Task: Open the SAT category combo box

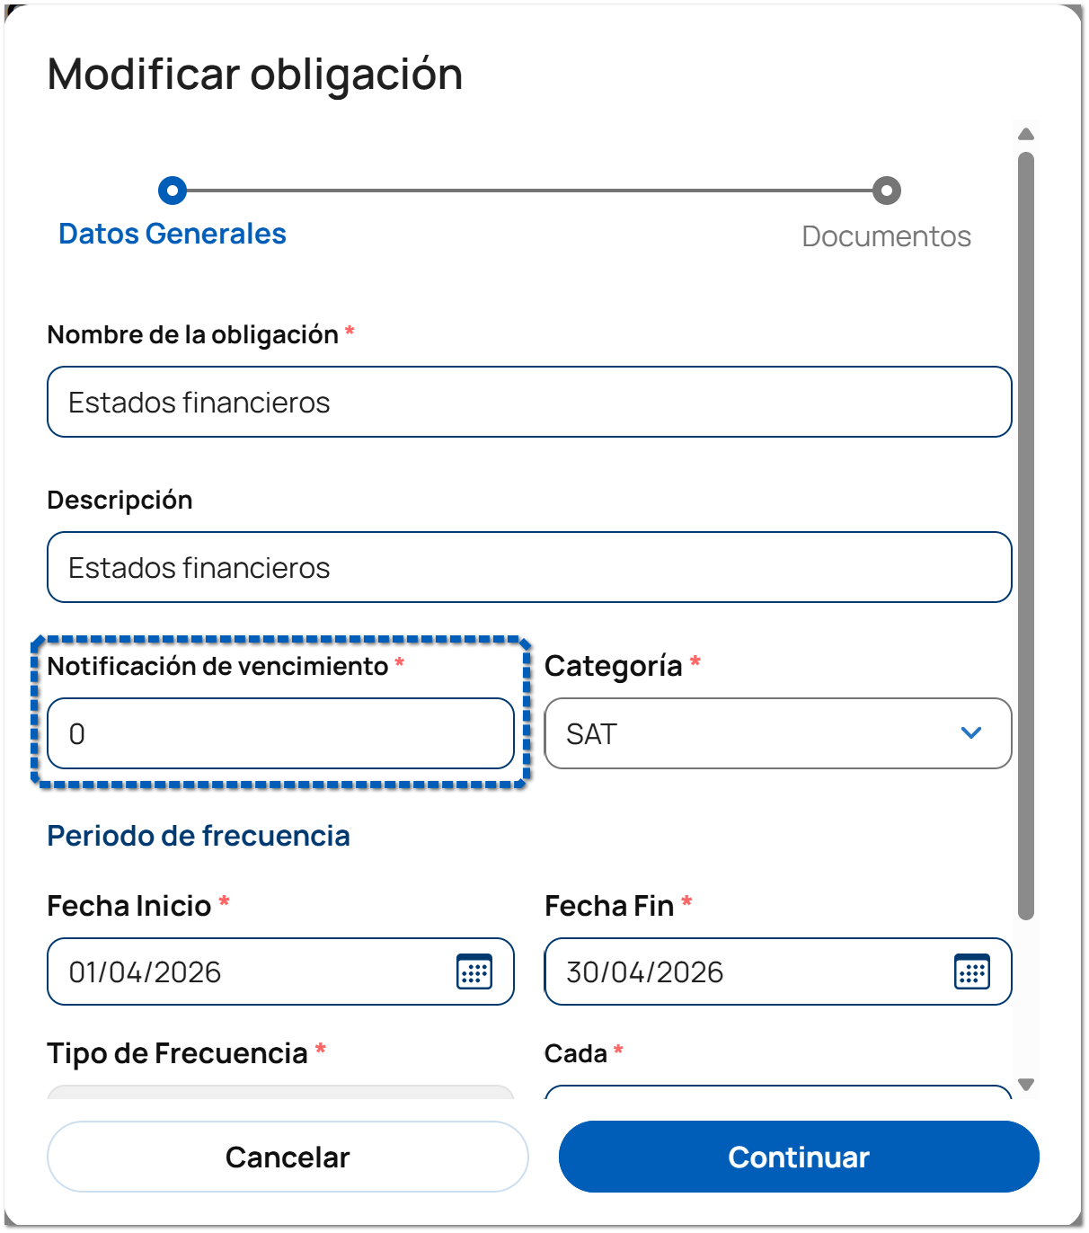Action: click(x=755, y=733)
